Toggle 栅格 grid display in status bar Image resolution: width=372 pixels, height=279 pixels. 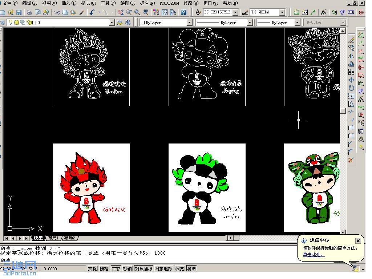point(104,268)
